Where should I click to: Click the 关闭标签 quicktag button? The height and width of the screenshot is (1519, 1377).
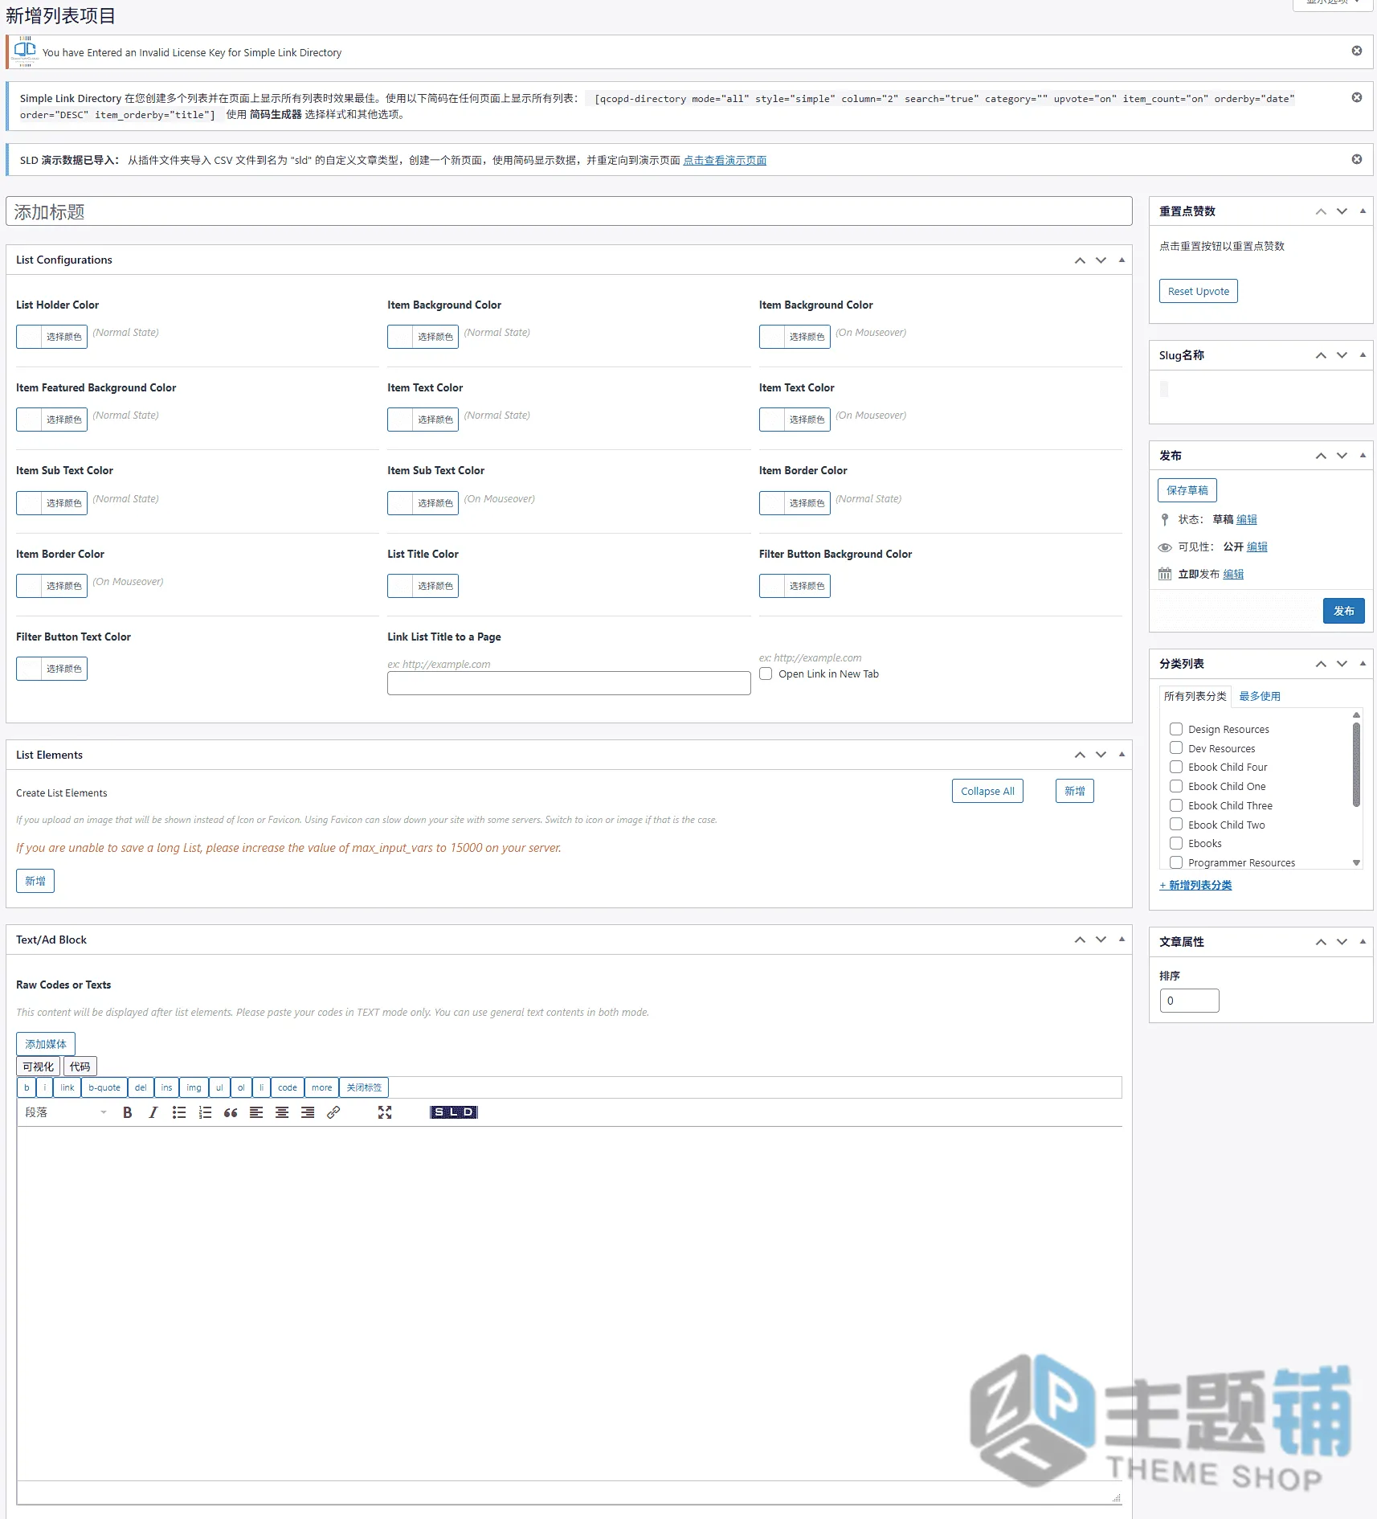coord(364,1087)
